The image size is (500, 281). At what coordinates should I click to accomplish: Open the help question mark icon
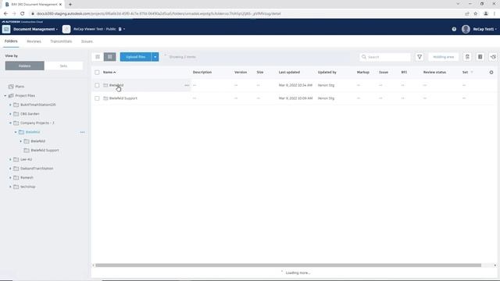pyautogui.click(x=454, y=29)
